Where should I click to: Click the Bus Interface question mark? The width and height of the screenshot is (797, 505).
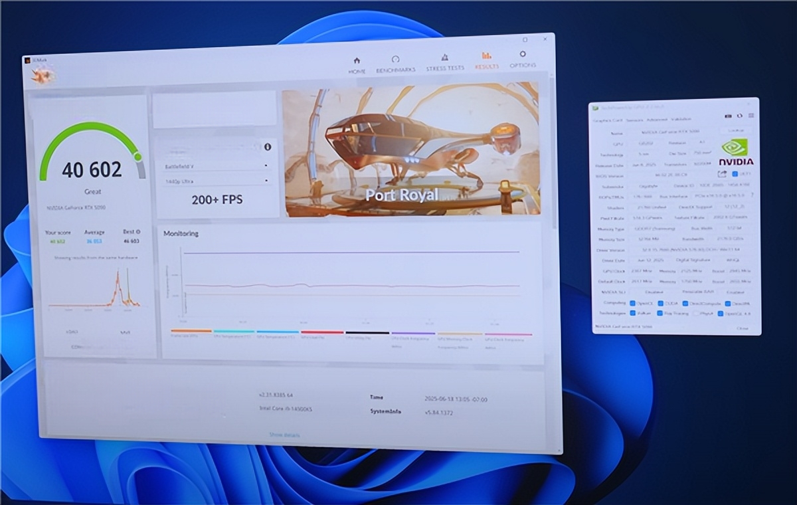click(x=752, y=196)
